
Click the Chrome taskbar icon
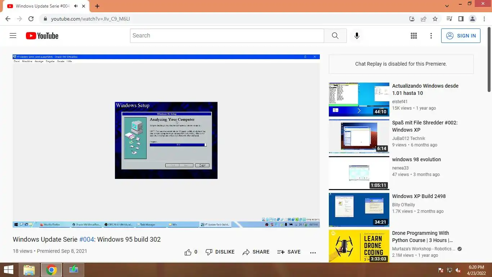tap(52, 270)
